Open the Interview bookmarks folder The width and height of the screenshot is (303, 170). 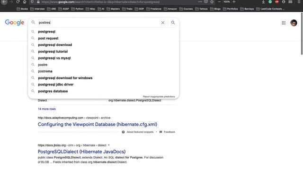pyautogui.click(x=37, y=9)
